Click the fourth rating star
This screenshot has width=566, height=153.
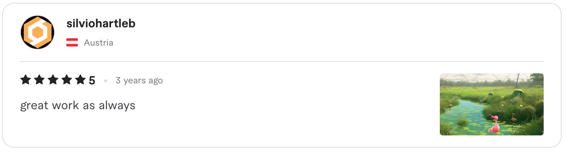67,80
